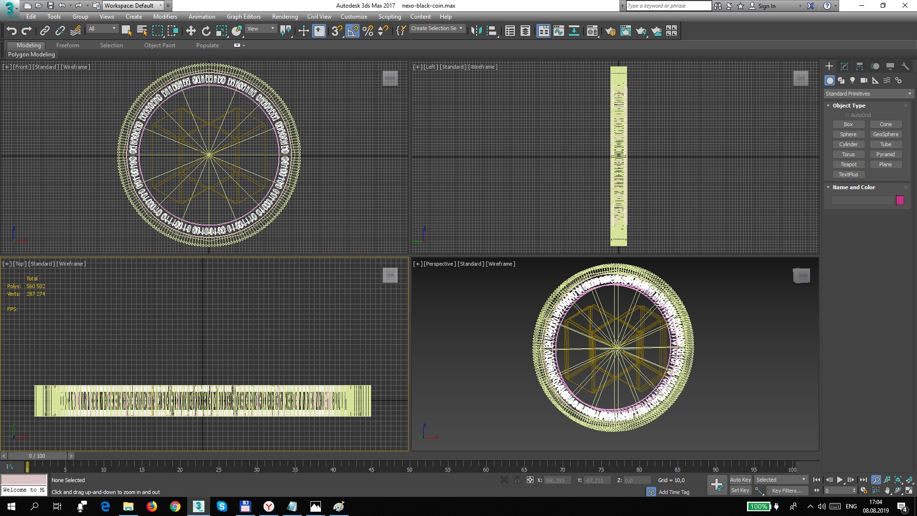Click the Key Filters button

pos(787,491)
